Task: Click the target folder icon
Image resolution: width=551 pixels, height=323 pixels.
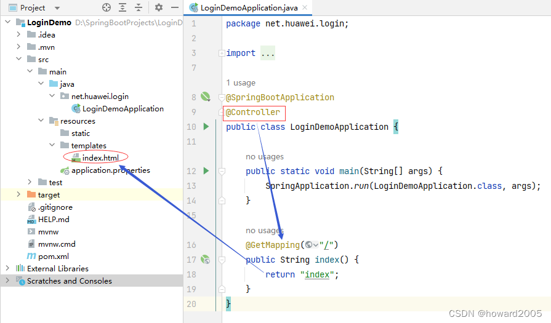Action: point(31,194)
